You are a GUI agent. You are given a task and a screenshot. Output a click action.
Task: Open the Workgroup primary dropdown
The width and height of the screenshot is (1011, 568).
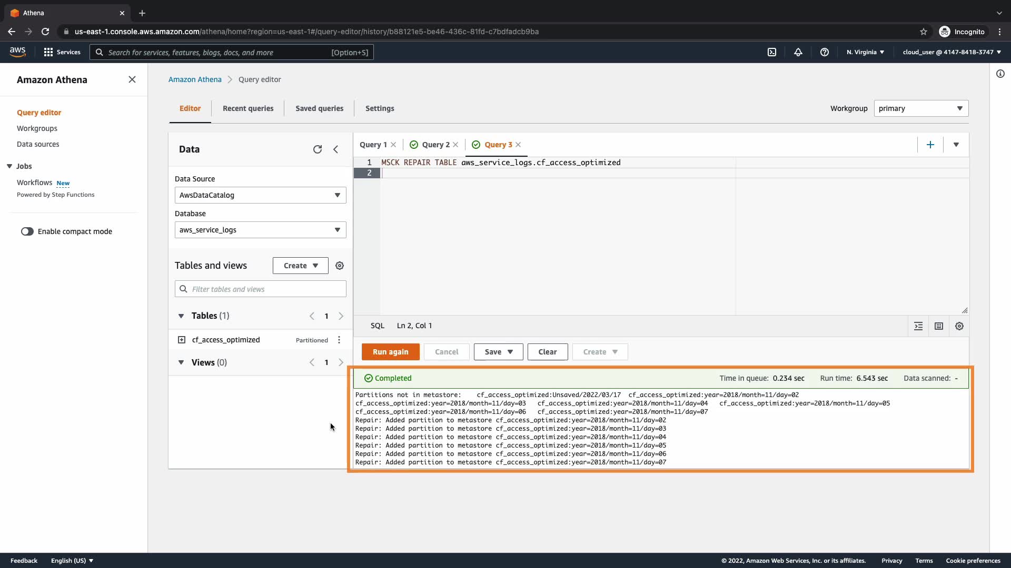920,108
